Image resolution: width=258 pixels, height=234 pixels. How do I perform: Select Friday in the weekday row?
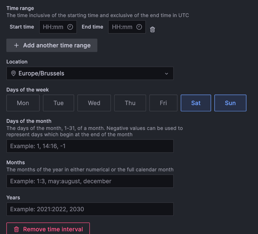[x=163, y=103]
